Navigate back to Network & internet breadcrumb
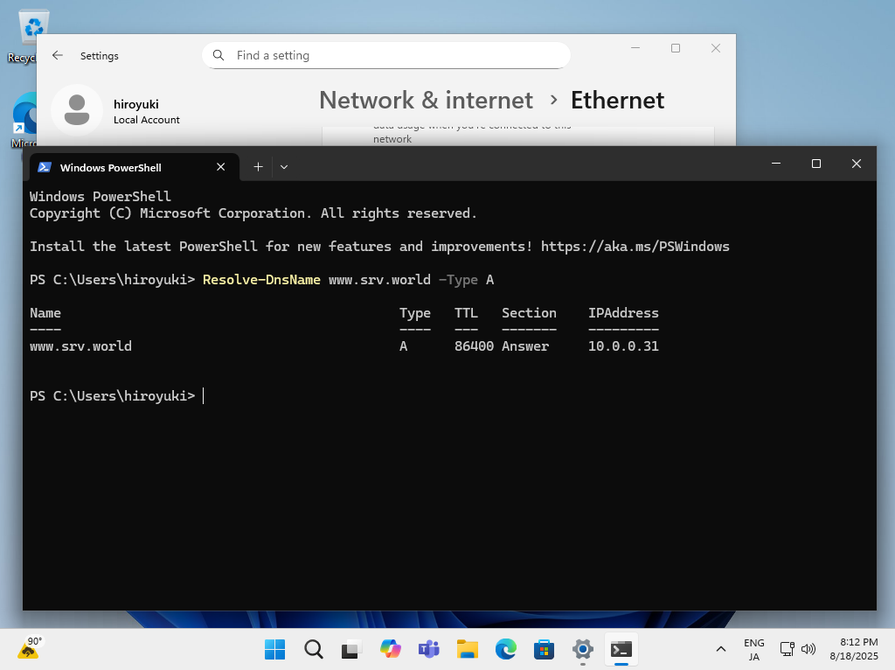 point(426,100)
